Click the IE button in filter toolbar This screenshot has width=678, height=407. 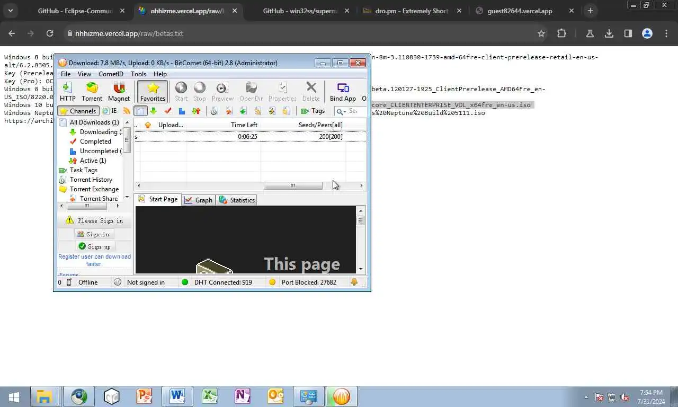[x=110, y=111]
